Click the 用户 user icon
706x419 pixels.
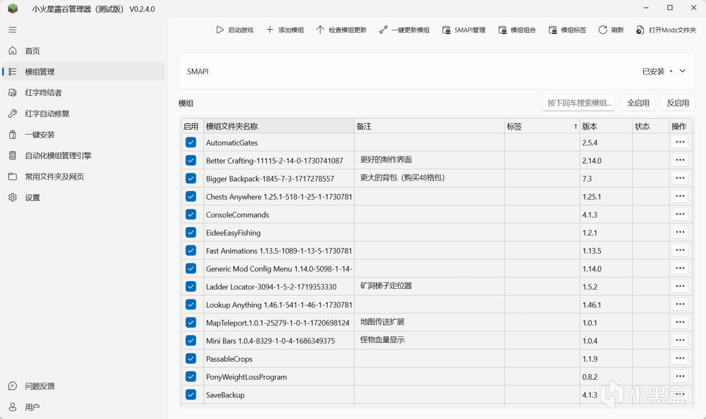click(x=13, y=407)
